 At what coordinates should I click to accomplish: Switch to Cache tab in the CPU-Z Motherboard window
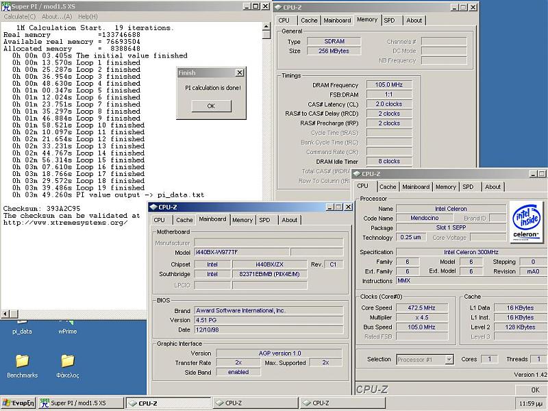coord(184,220)
